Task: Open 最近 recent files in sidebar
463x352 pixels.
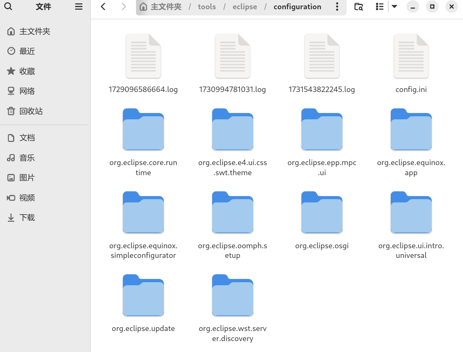Action: tap(44, 51)
